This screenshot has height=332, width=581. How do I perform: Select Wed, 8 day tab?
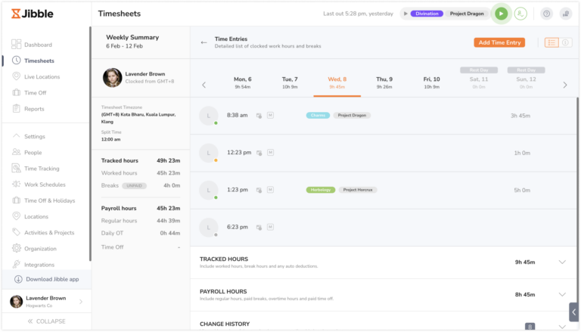click(337, 82)
